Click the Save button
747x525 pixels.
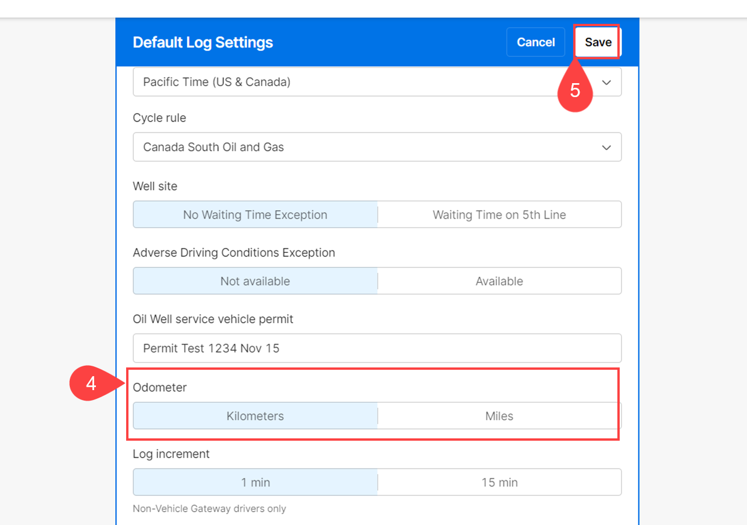[598, 42]
